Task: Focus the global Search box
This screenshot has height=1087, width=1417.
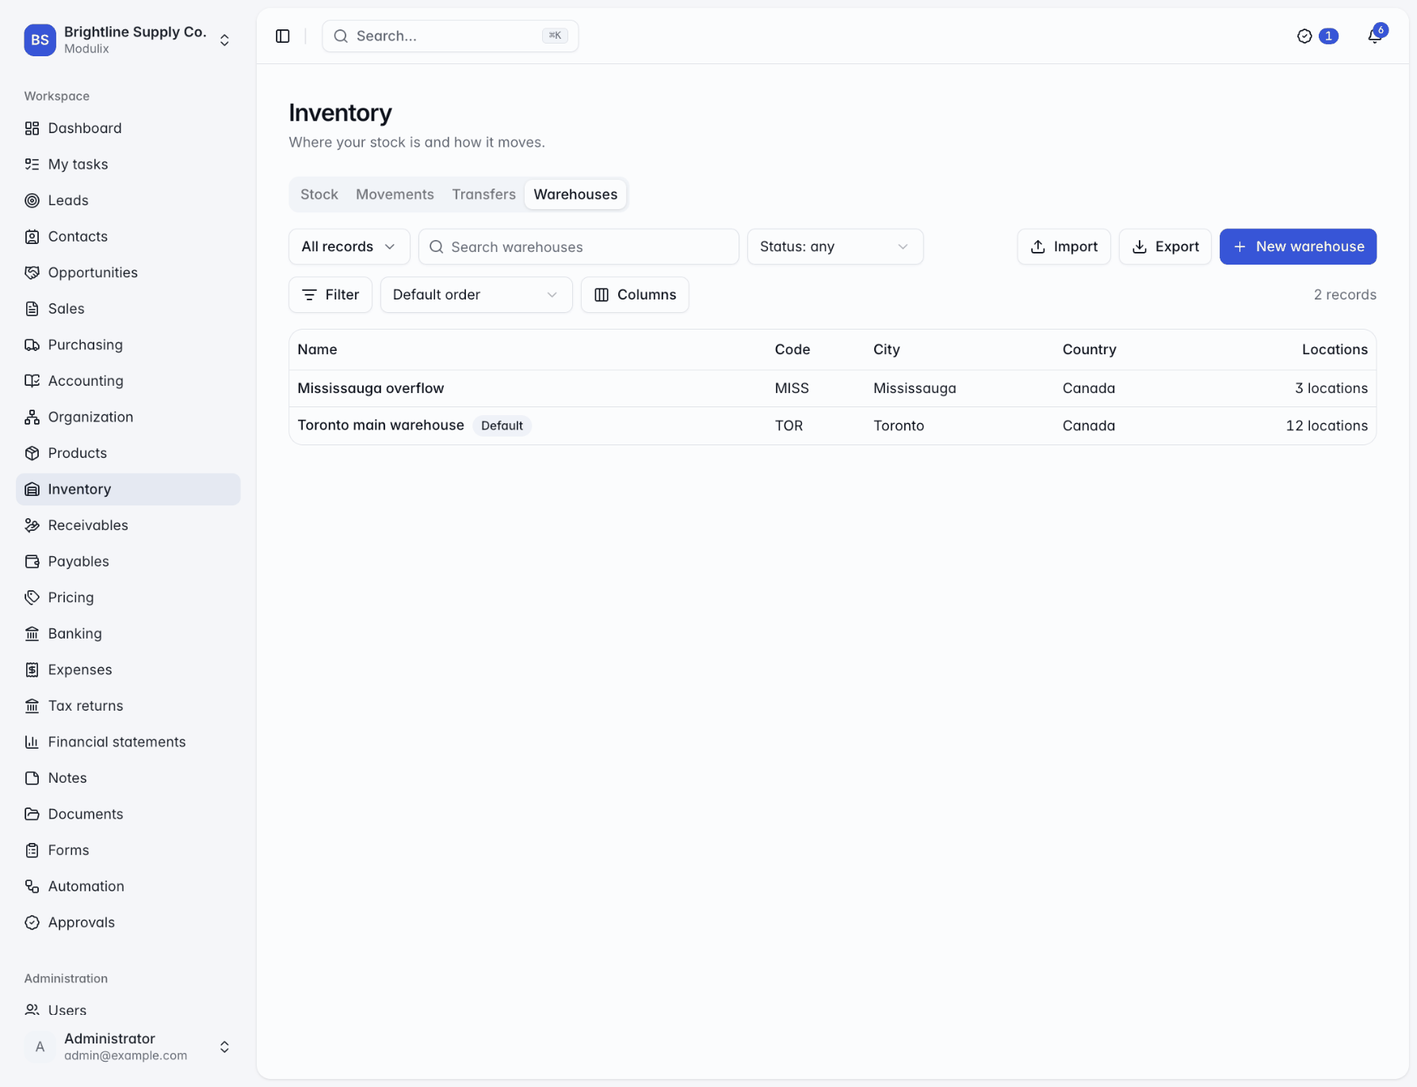Action: (450, 36)
